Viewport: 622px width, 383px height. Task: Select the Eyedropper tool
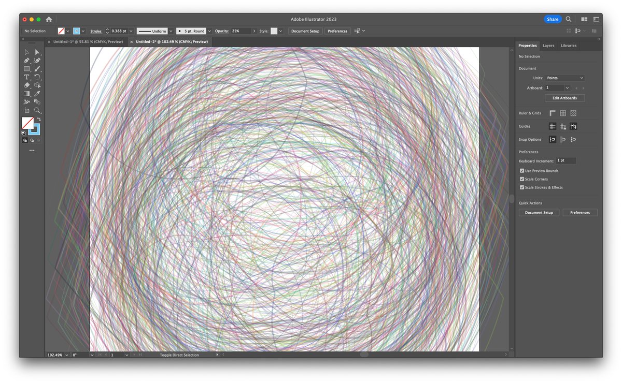click(x=37, y=94)
